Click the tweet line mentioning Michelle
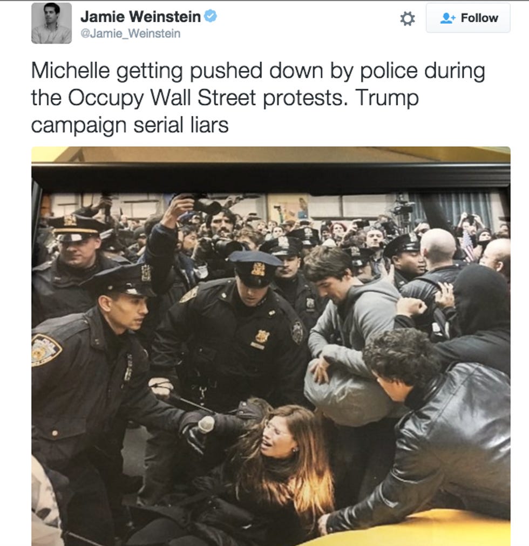 click(x=258, y=71)
